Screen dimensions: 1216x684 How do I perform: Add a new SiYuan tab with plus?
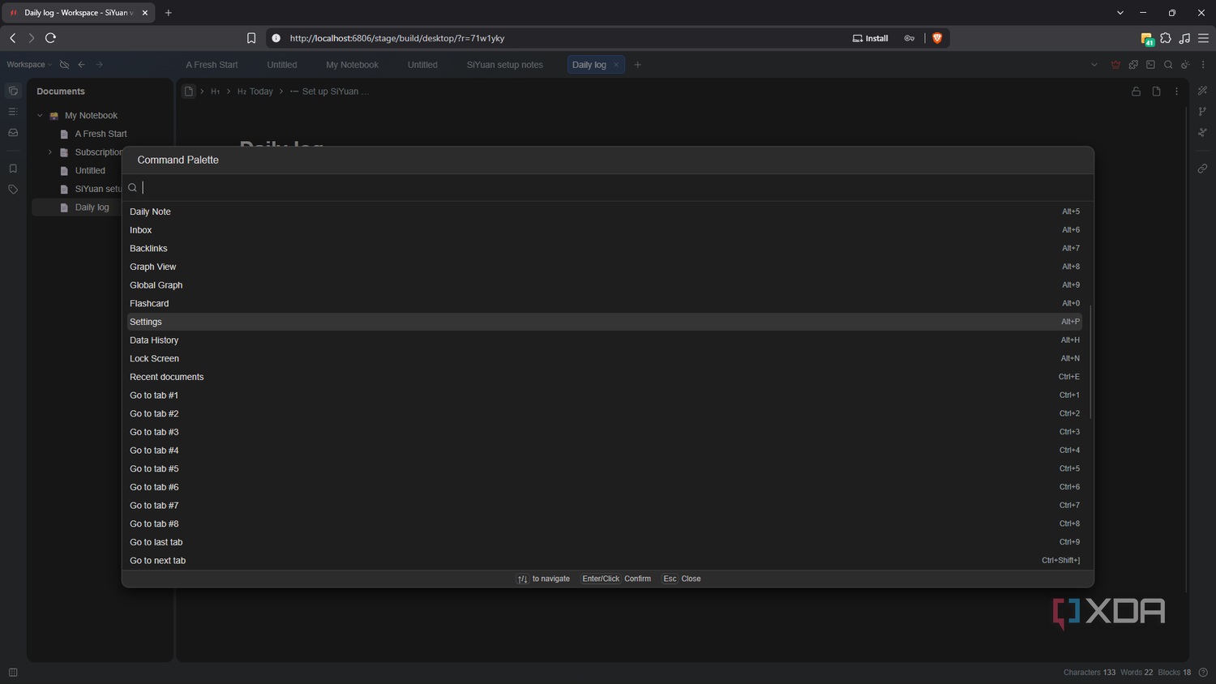(x=637, y=65)
